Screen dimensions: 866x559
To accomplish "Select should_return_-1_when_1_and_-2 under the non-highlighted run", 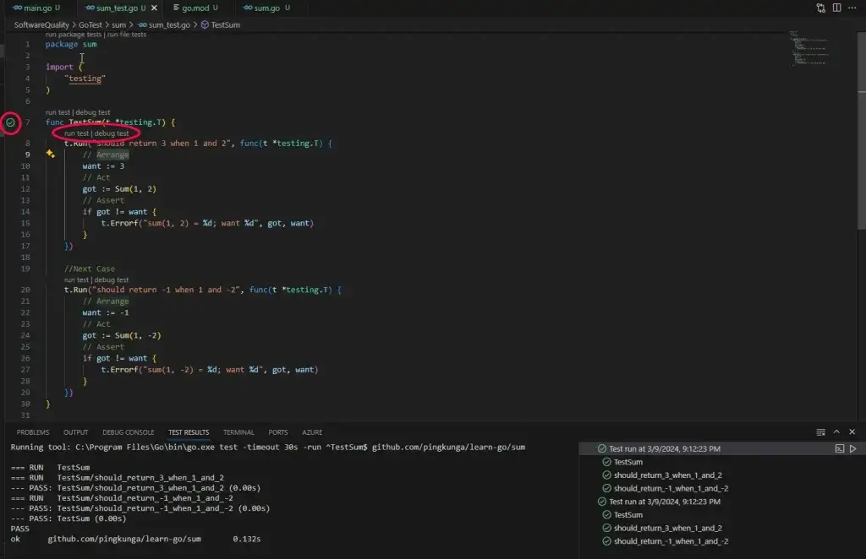I will (671, 541).
